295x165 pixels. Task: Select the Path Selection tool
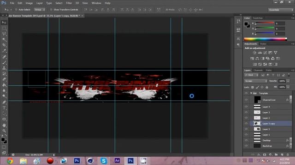[4, 114]
